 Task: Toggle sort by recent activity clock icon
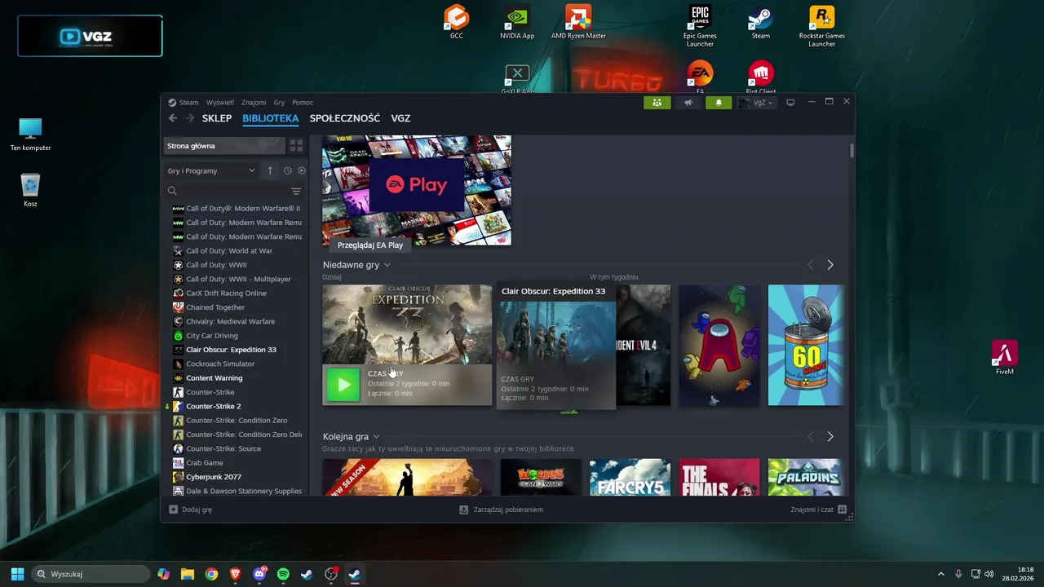point(287,170)
